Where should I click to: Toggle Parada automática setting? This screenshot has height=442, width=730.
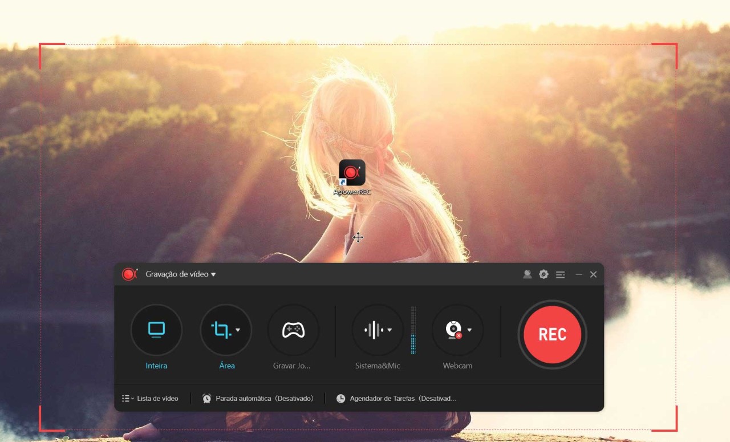pyautogui.click(x=258, y=399)
